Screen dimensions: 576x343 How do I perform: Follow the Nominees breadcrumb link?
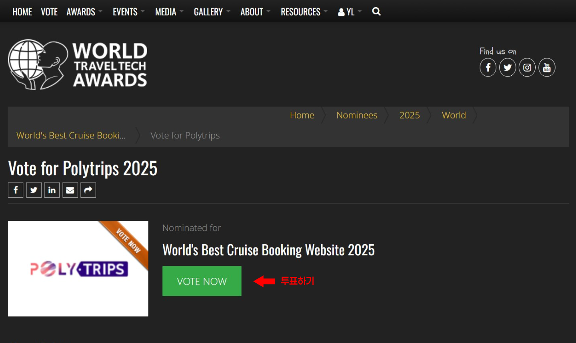pos(356,115)
